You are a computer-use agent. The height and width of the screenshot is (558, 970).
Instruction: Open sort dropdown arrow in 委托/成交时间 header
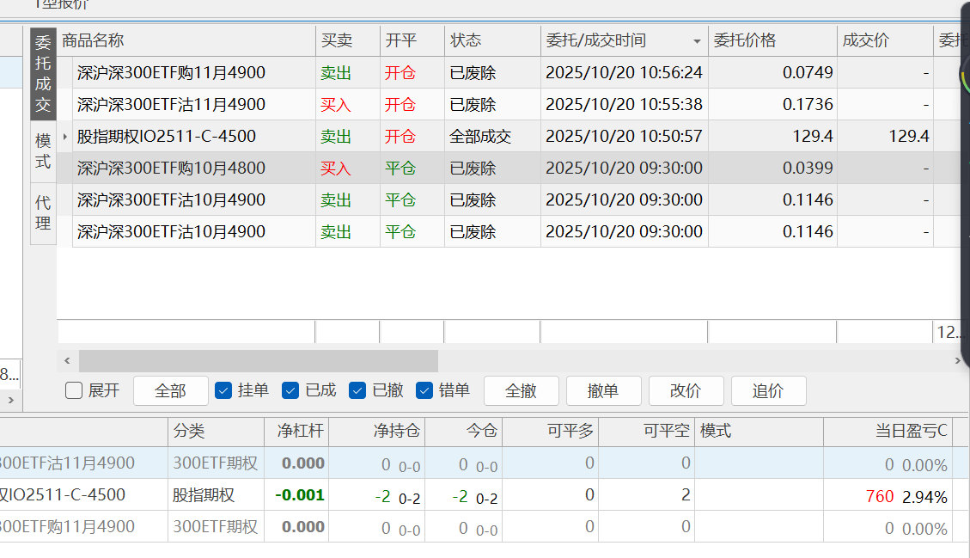pyautogui.click(x=696, y=41)
